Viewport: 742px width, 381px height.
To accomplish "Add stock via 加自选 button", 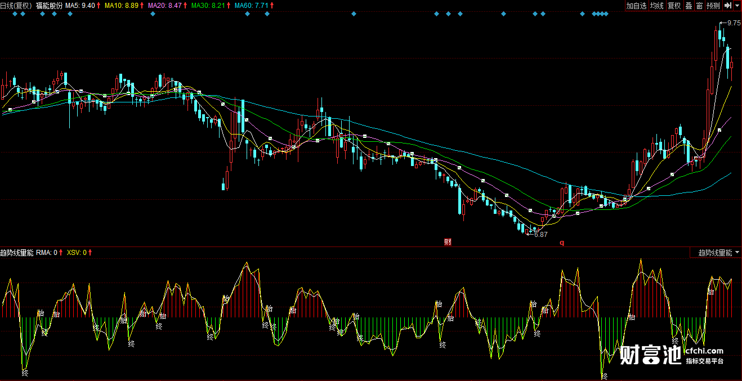I will [636, 6].
